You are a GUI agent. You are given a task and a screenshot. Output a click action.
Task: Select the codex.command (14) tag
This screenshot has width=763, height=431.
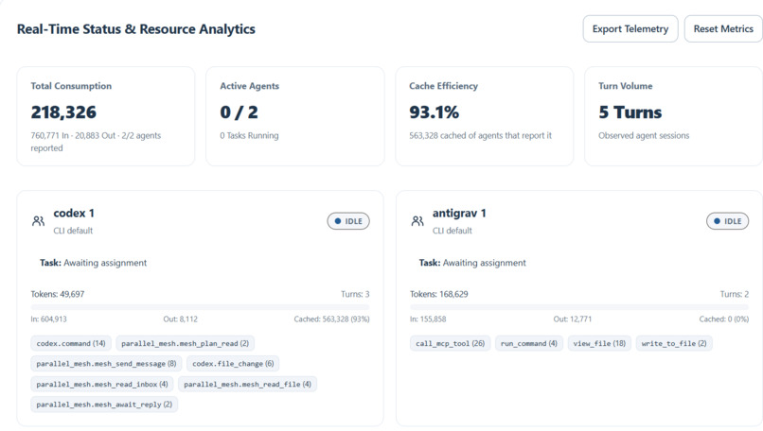point(71,343)
